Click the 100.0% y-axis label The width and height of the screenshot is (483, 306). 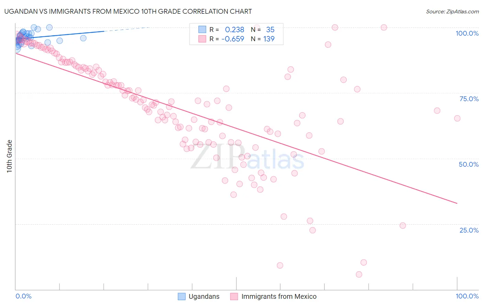pos(467,33)
